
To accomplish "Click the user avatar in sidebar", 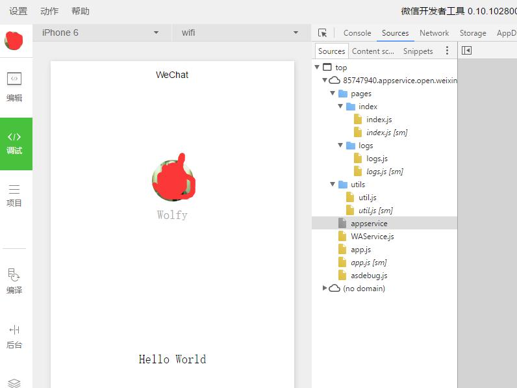I will (x=14, y=40).
